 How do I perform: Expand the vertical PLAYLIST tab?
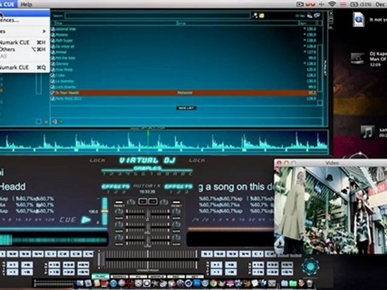pyautogui.click(x=325, y=68)
